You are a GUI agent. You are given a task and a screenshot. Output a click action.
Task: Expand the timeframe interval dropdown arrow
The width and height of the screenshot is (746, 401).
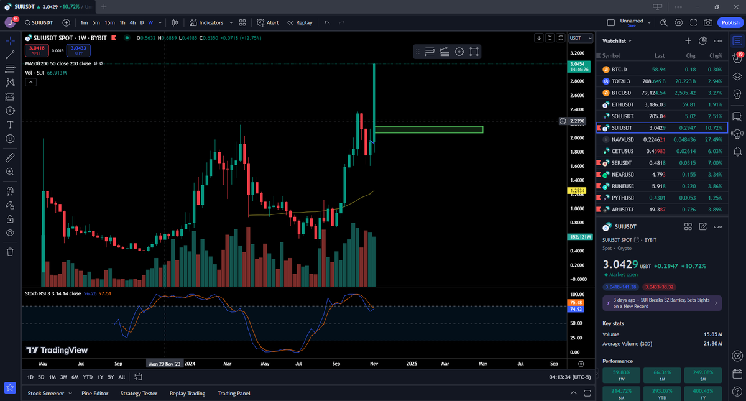tap(160, 22)
